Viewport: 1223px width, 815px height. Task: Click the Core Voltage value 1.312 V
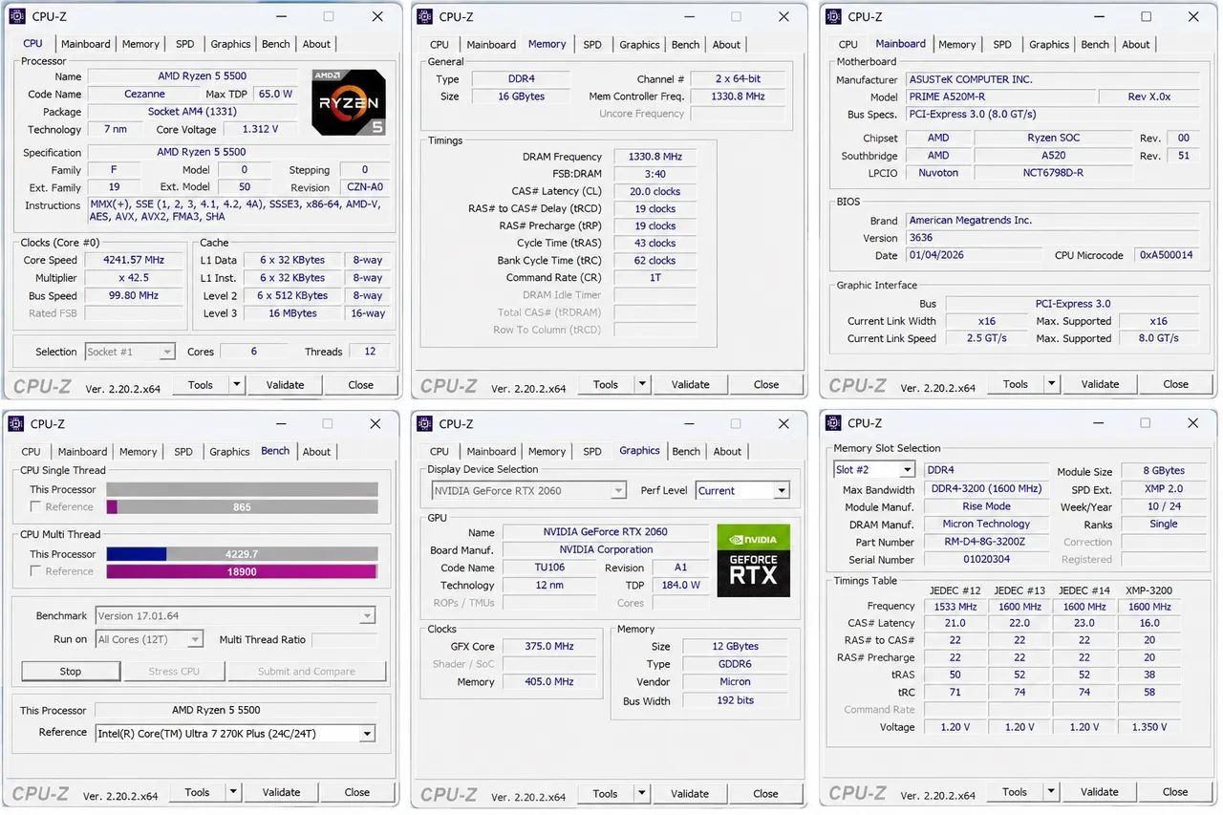pyautogui.click(x=260, y=129)
